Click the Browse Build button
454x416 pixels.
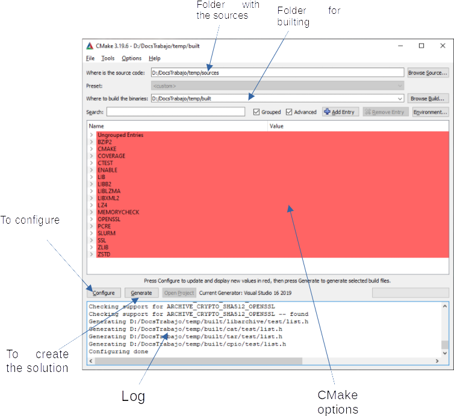(428, 98)
